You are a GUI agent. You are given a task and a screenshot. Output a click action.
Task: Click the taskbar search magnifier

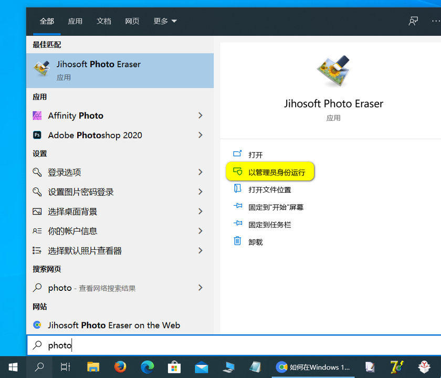(39, 367)
